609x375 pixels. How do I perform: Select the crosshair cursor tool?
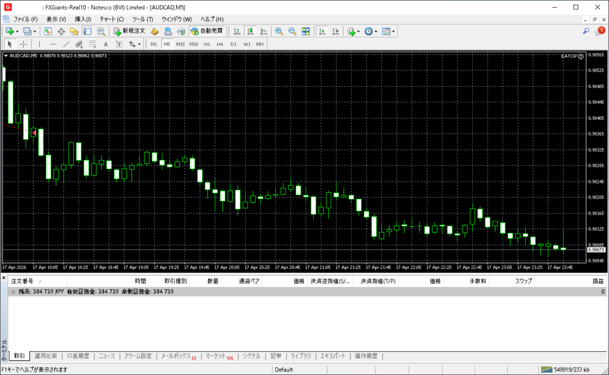coord(23,44)
